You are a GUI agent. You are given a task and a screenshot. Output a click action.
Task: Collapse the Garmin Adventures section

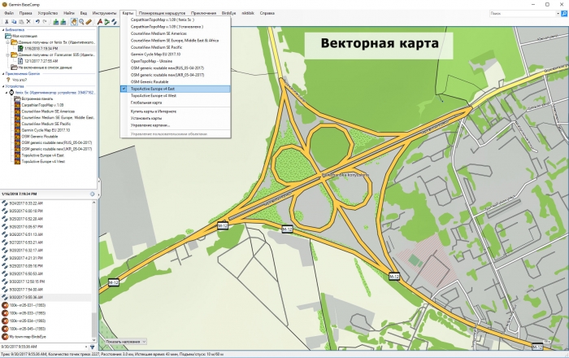(x=3, y=74)
